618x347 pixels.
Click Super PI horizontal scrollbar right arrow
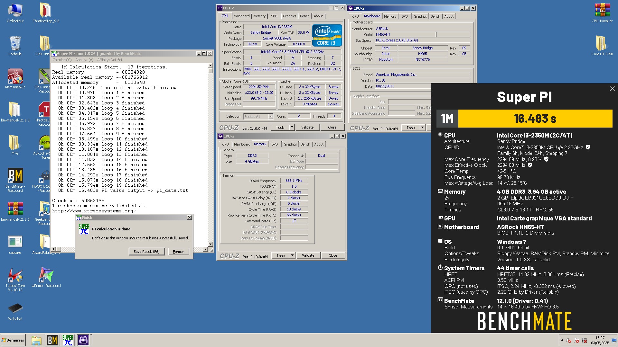tap(205, 249)
